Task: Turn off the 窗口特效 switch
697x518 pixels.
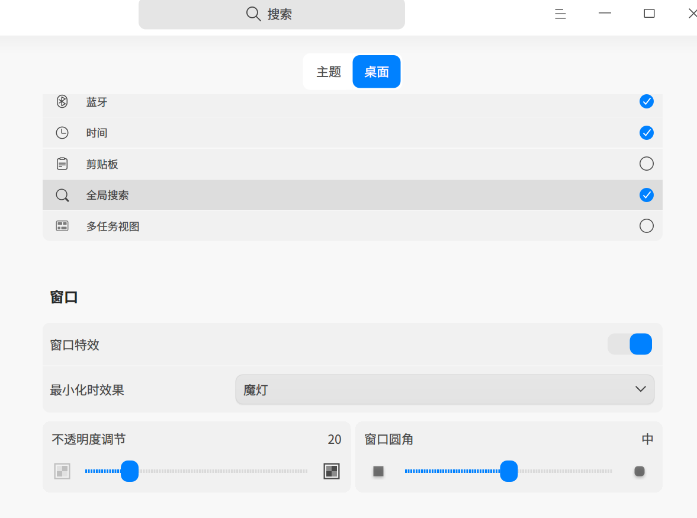Action: click(630, 344)
